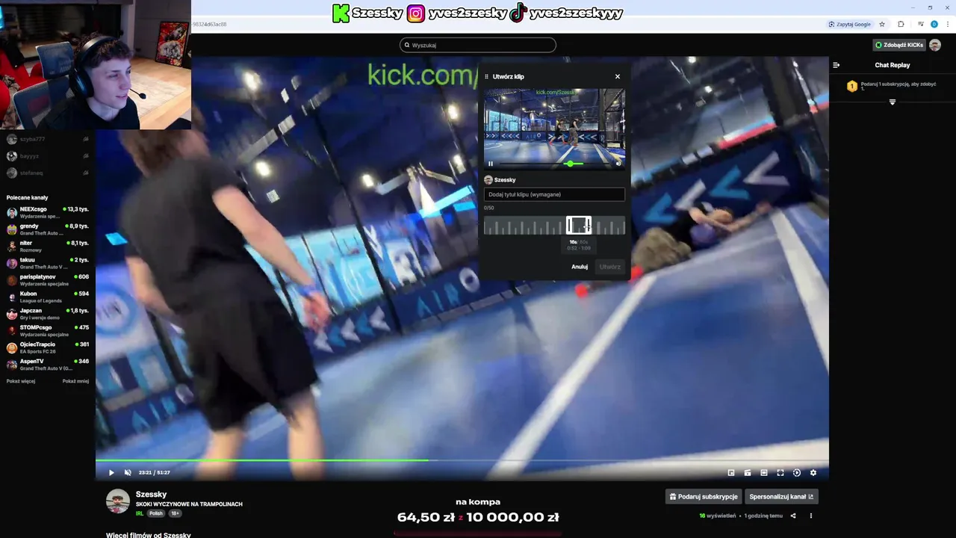Image resolution: width=956 pixels, height=538 pixels.
Task: Open the AspenTV recommended channel
Action: [x=47, y=365]
